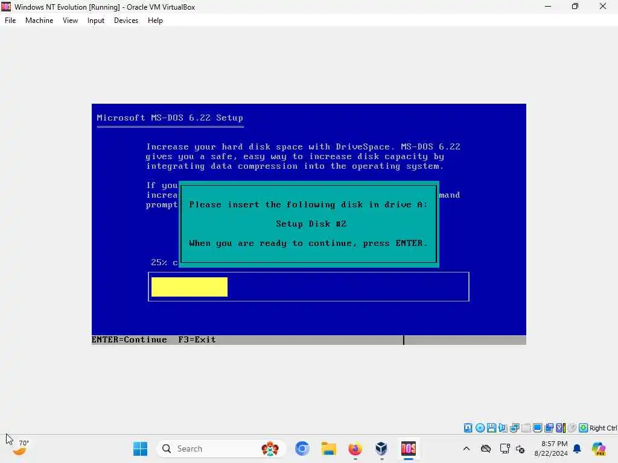Open the File menu
Image resolution: width=618 pixels, height=463 pixels.
coord(10,20)
